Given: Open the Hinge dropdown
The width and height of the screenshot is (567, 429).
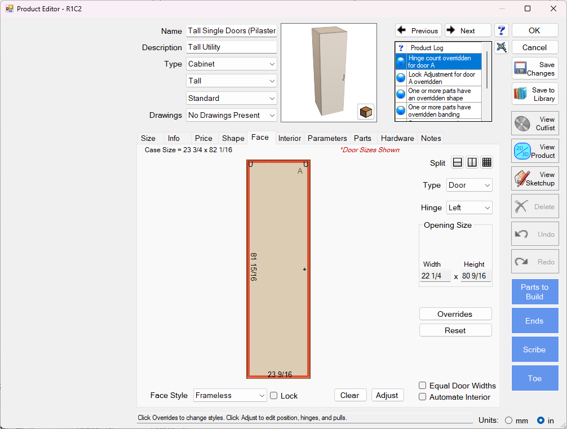Looking at the screenshot, I should [469, 207].
